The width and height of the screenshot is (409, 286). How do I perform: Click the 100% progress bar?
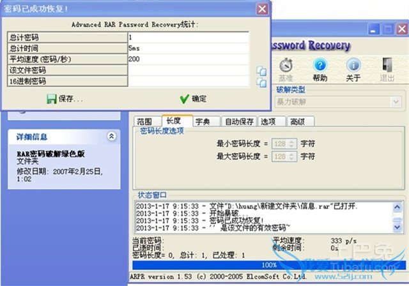coord(268,265)
